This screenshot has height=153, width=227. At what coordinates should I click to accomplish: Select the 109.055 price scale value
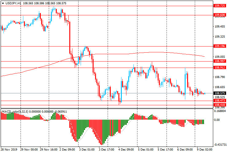click(220, 57)
